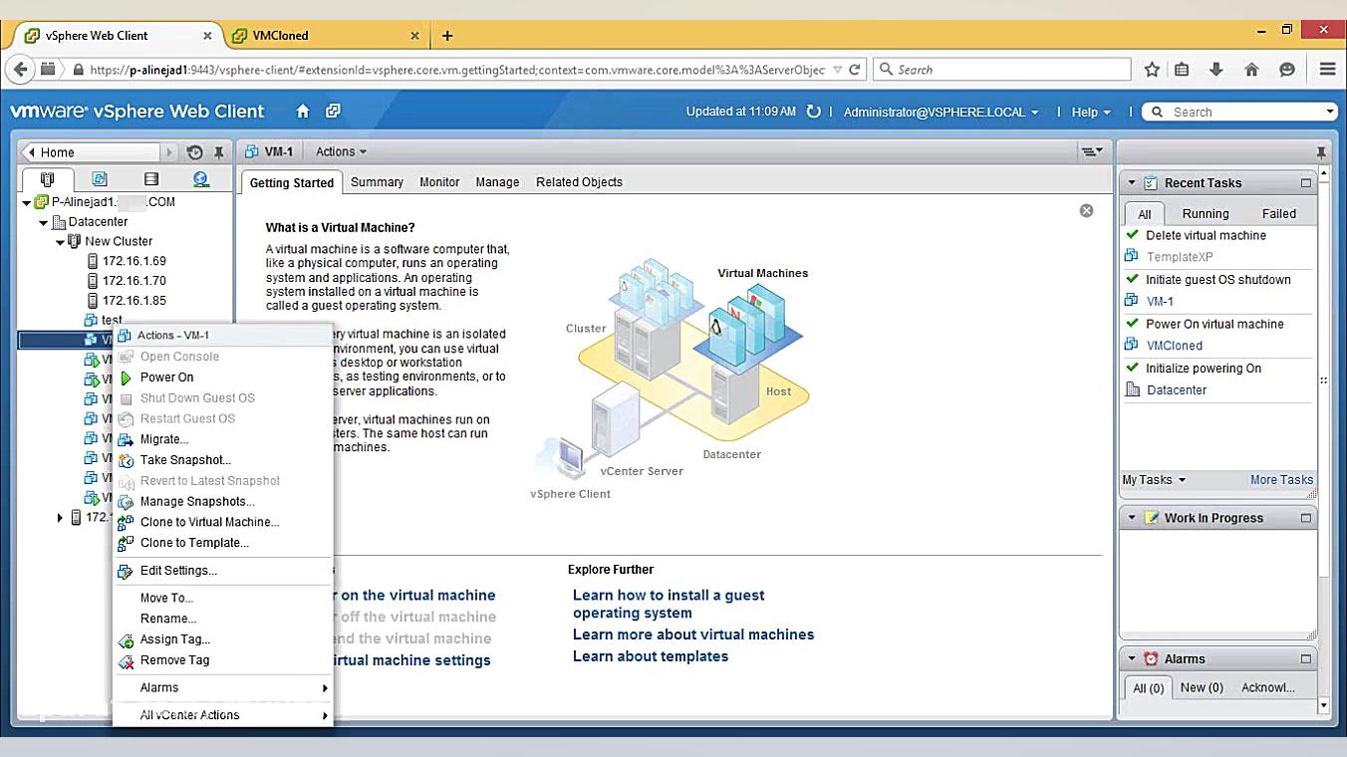Open the Networking inventory view icon
Image resolution: width=1347 pixels, height=757 pixels.
pos(200,178)
